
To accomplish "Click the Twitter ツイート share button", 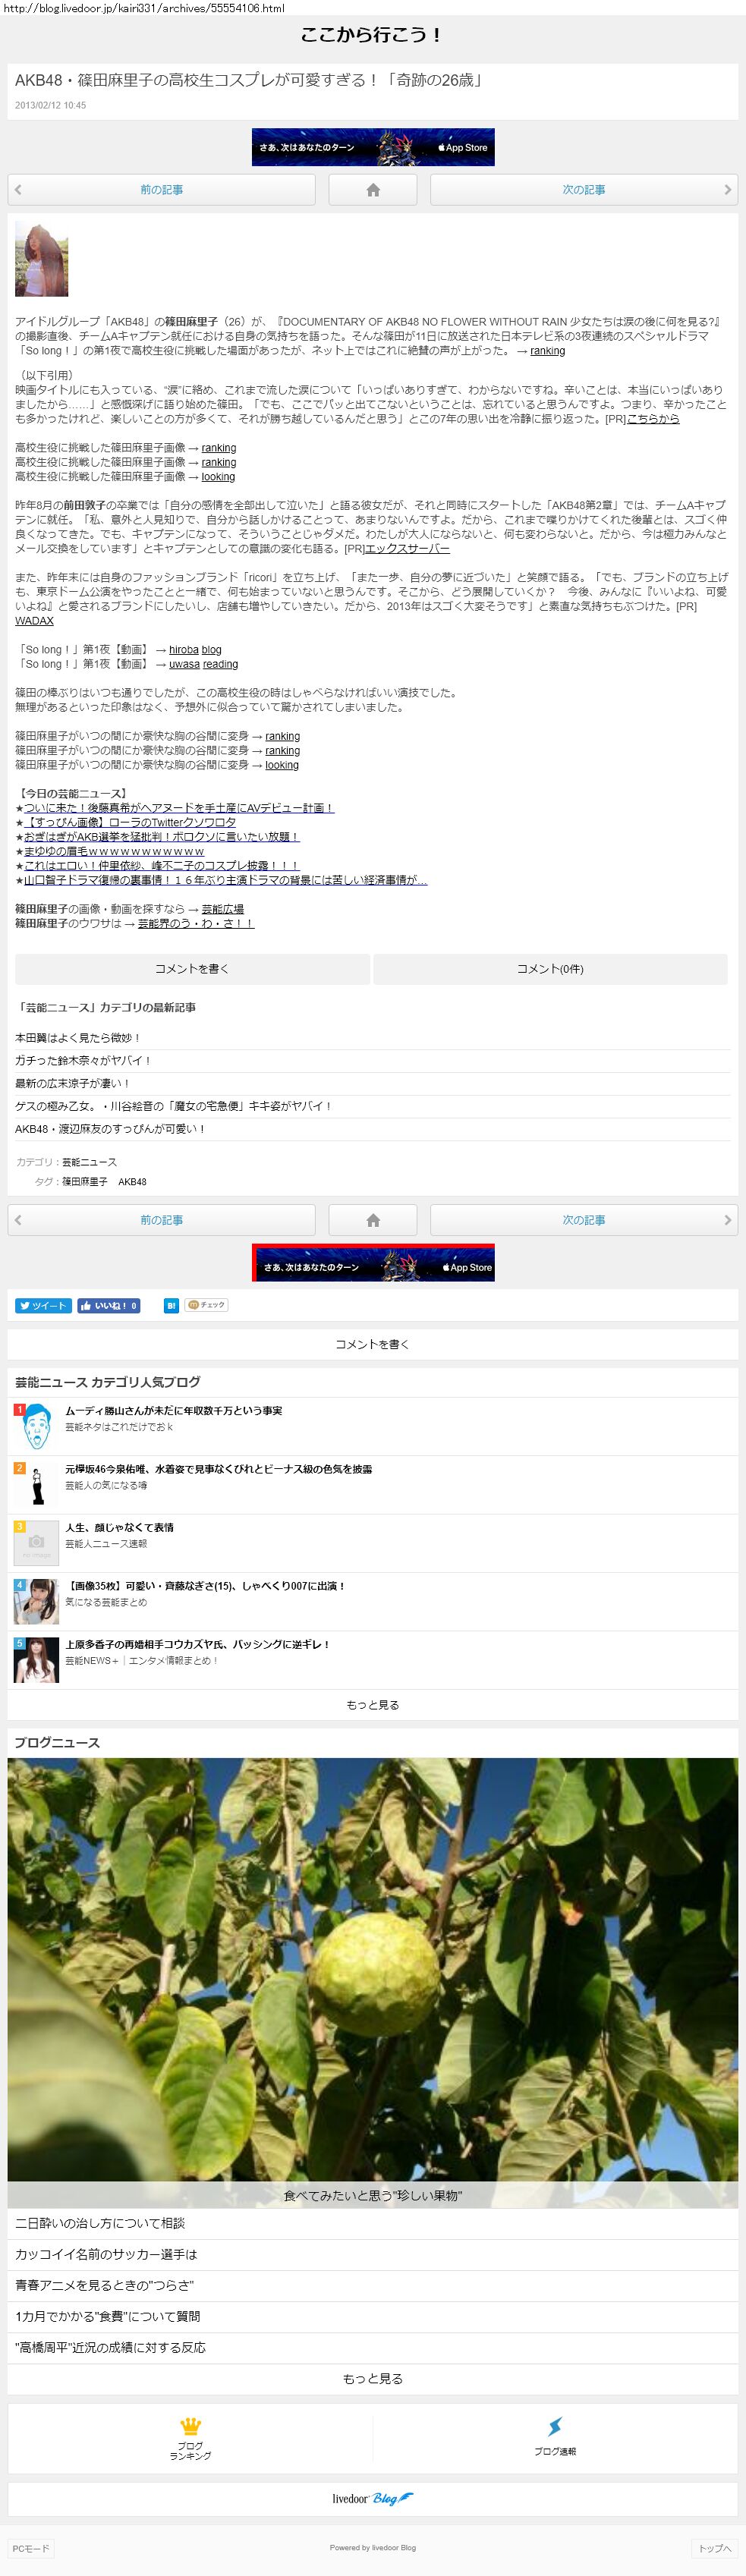I will 43,1306.
